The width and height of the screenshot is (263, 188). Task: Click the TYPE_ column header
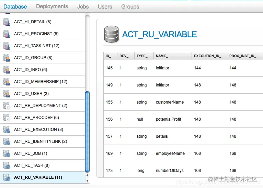(144, 56)
